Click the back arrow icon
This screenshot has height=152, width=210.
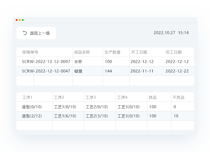pyautogui.click(x=25, y=33)
